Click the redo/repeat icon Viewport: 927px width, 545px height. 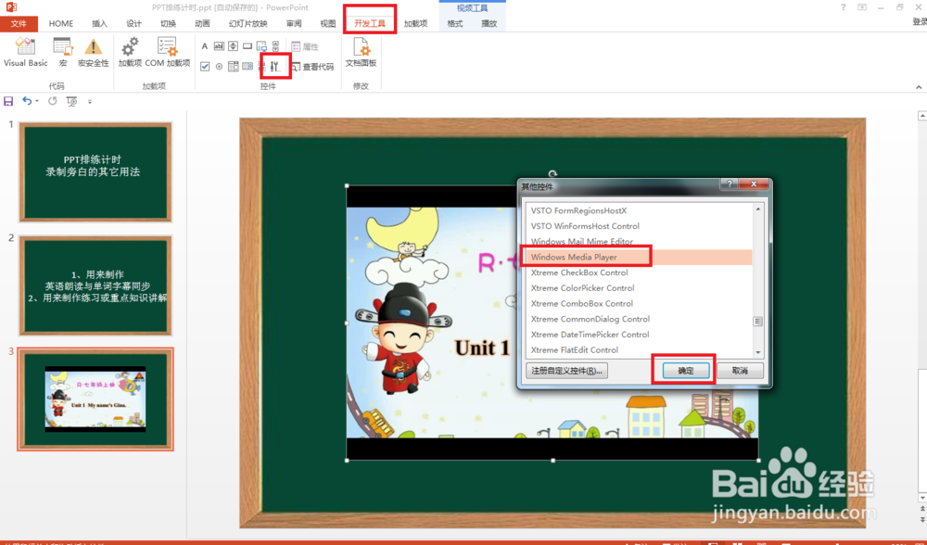[53, 101]
